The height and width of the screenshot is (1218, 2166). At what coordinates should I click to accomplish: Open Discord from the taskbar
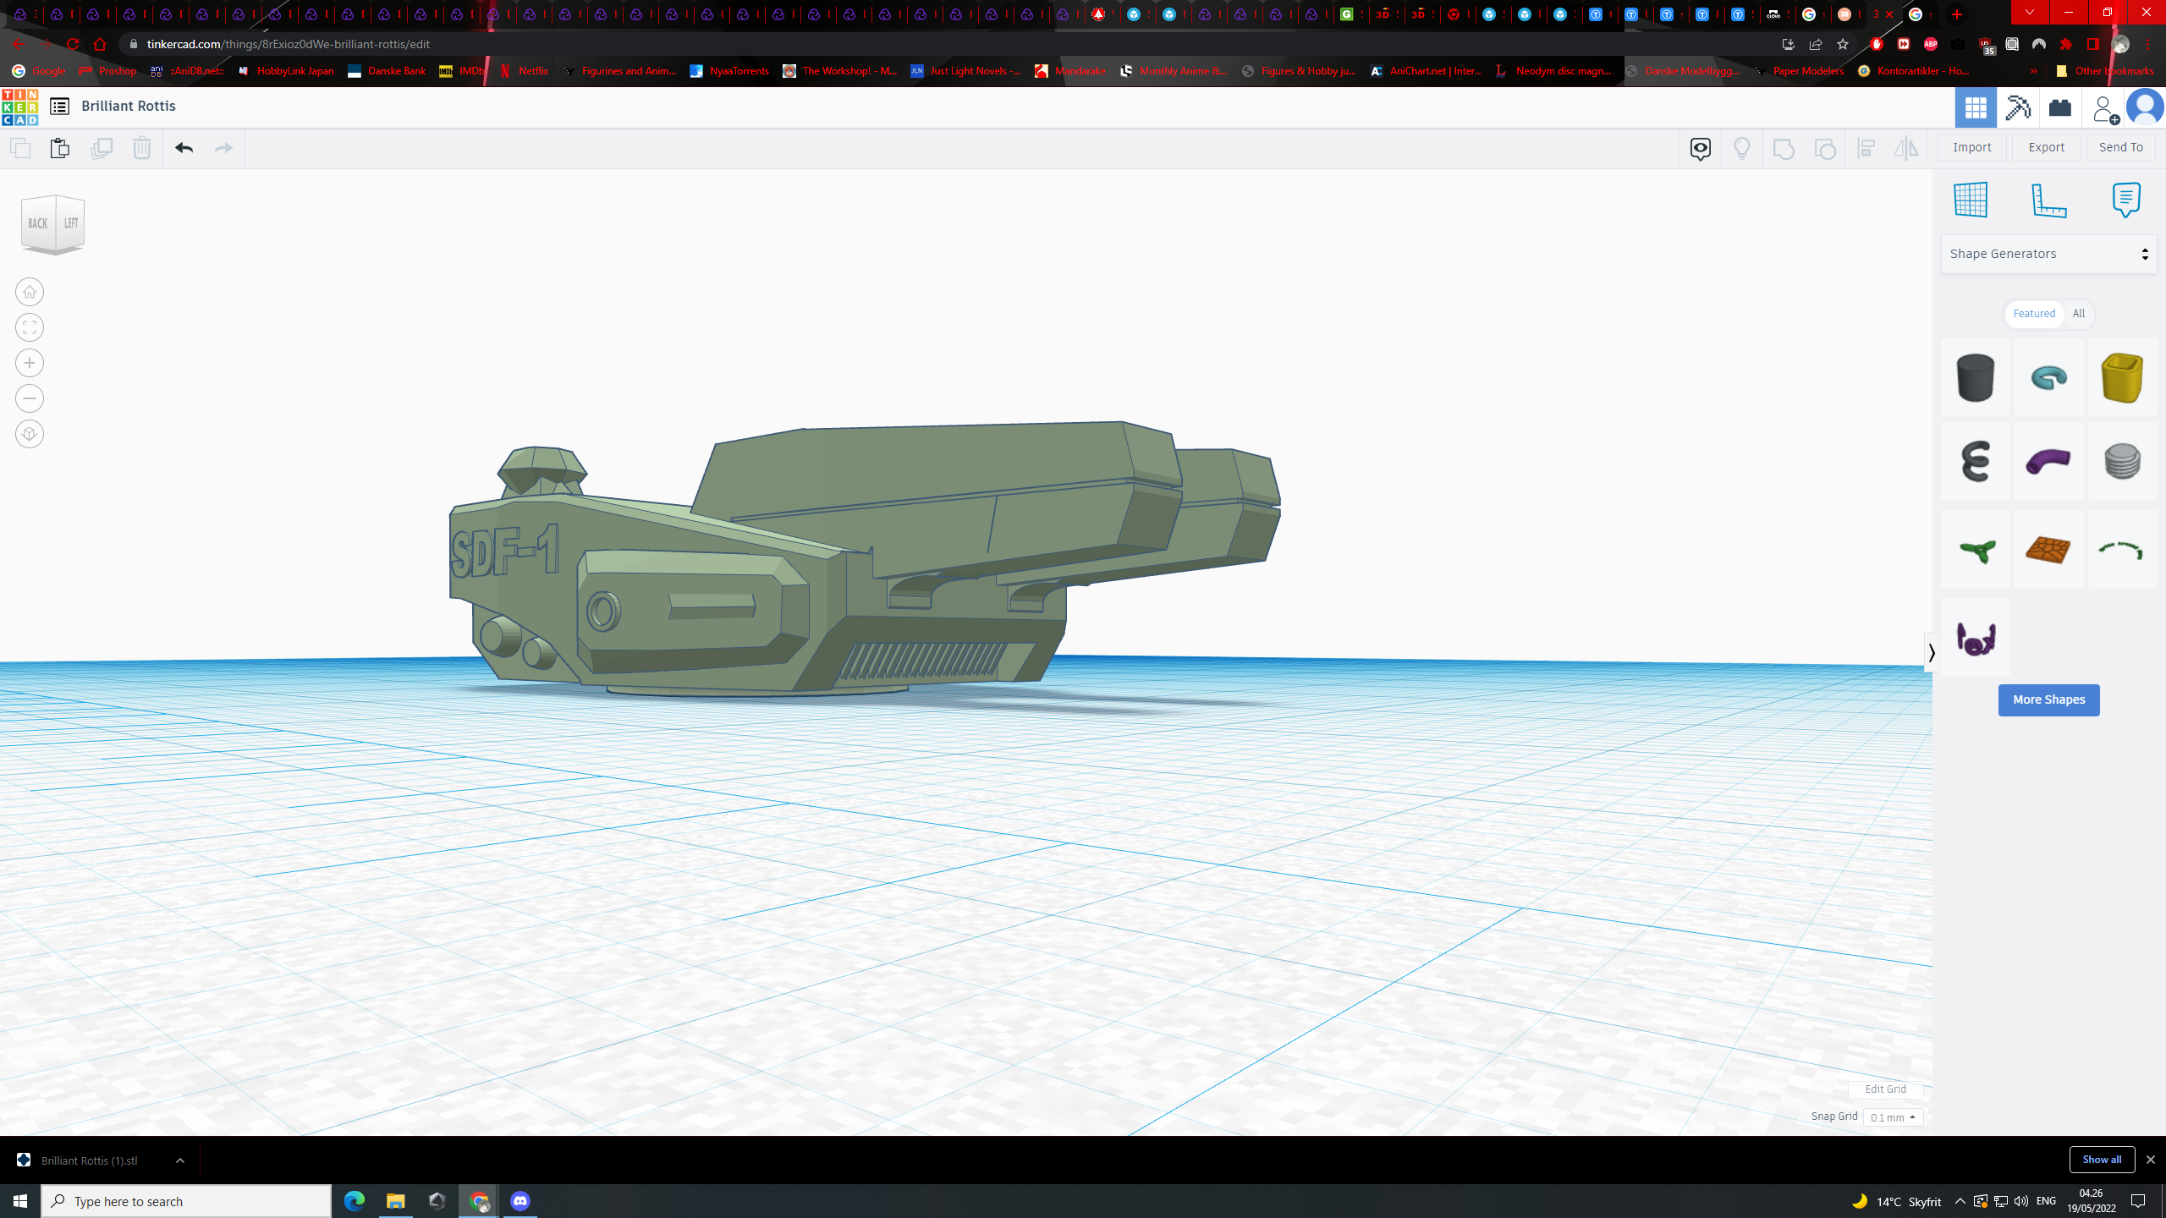tap(520, 1201)
